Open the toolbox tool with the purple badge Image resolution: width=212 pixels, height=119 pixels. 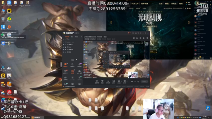(79, 65)
